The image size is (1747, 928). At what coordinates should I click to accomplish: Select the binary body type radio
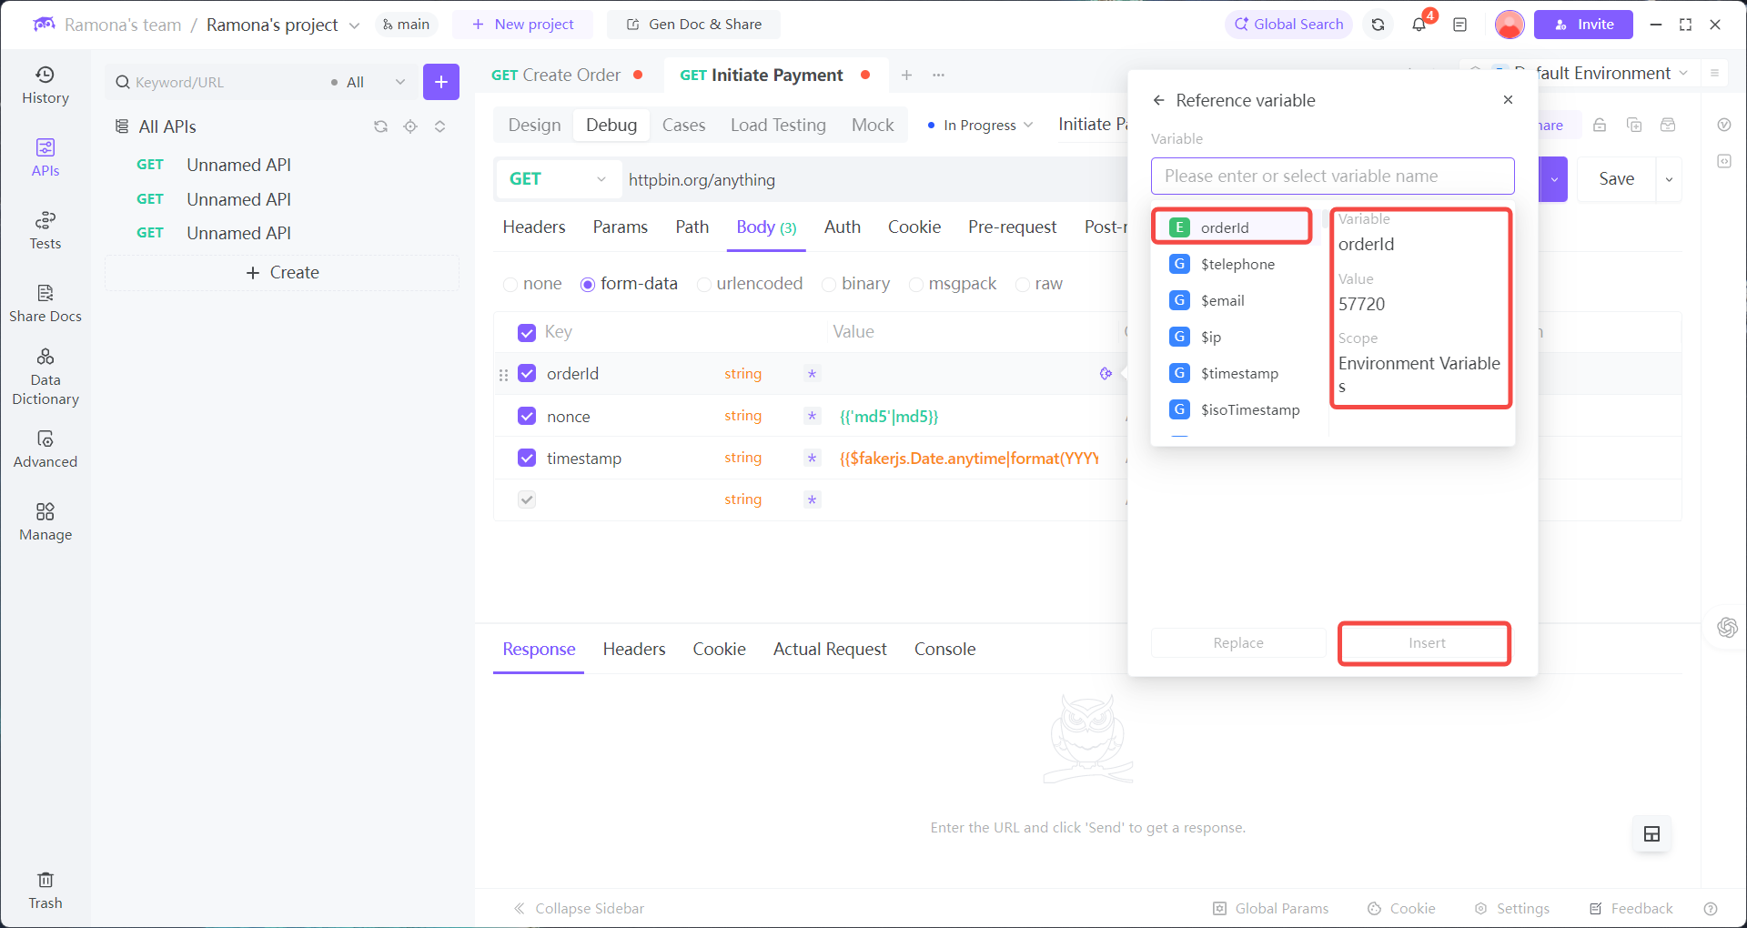829,285
